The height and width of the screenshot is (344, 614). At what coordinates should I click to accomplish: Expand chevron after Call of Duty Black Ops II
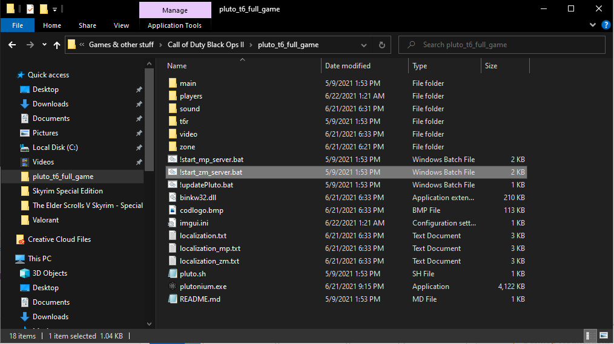tap(251, 45)
